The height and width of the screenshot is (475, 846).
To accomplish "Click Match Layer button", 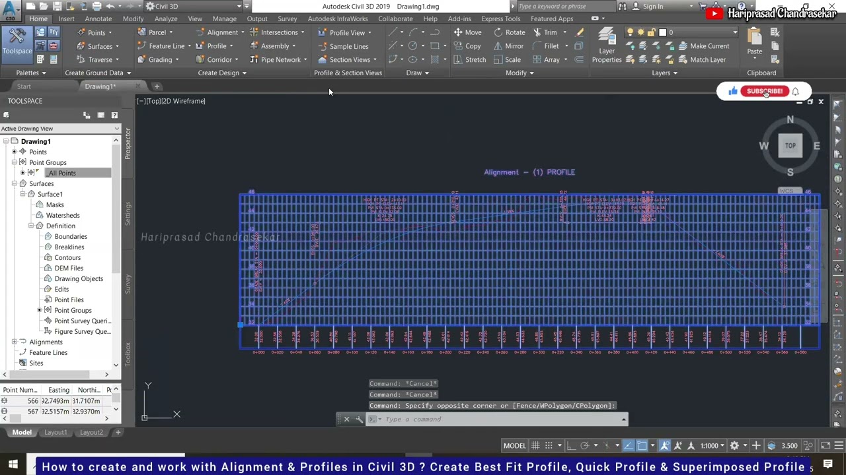I will 701,59.
